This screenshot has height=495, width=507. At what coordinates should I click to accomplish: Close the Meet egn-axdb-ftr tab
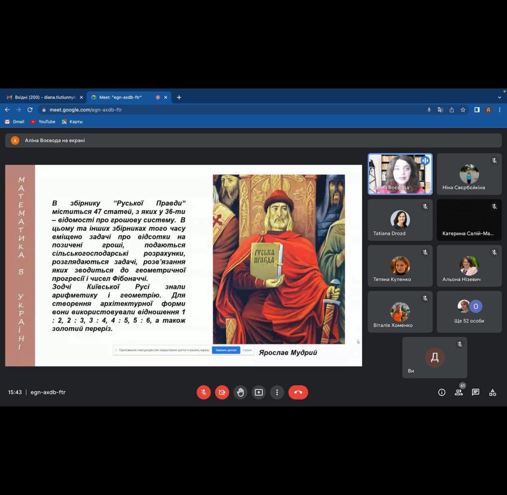(165, 97)
